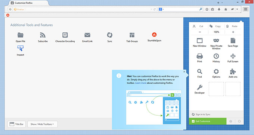Click the Save Page icon
254x135 pixels.
coord(233,41)
